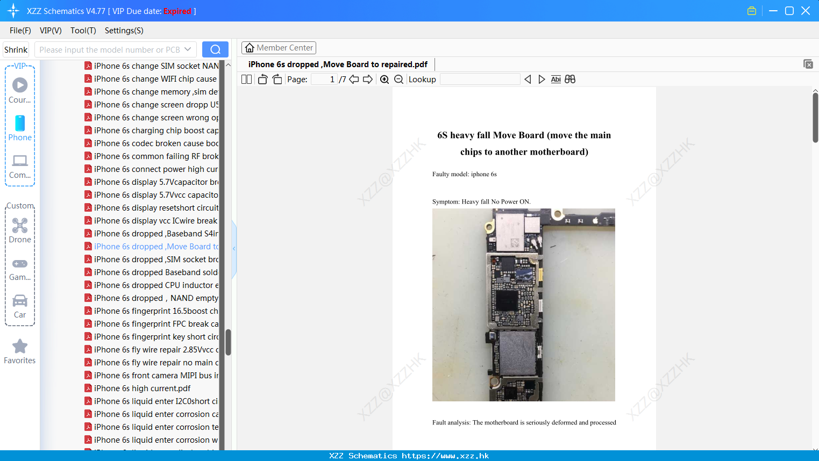Toggle the Abi match-case option
819x461 pixels.
click(556, 79)
